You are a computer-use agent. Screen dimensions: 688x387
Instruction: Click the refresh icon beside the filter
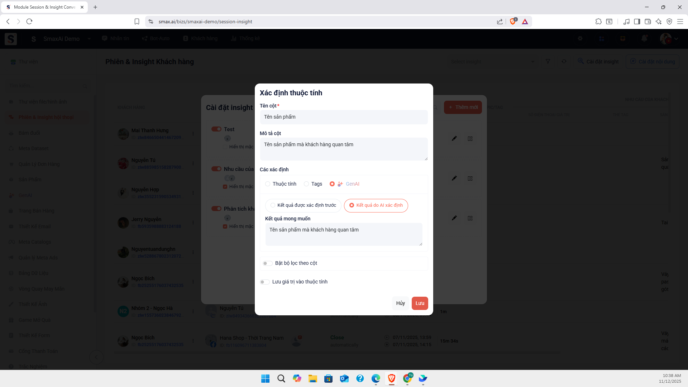click(x=564, y=62)
